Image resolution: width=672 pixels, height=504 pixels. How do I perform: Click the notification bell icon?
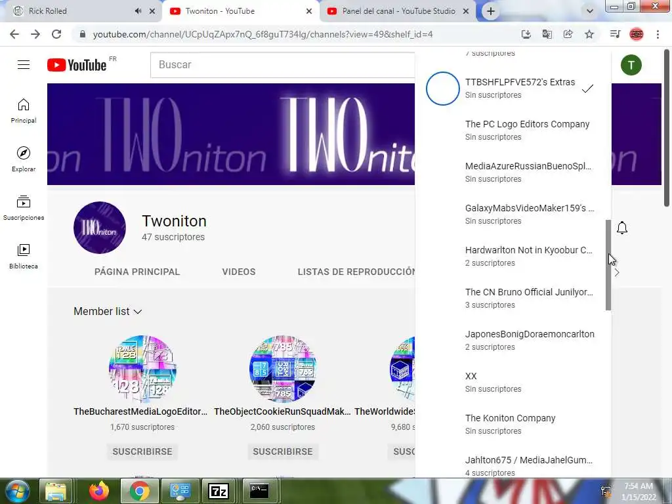622,228
